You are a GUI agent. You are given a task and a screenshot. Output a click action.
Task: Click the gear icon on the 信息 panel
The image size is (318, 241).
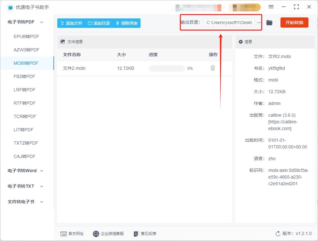click(241, 42)
